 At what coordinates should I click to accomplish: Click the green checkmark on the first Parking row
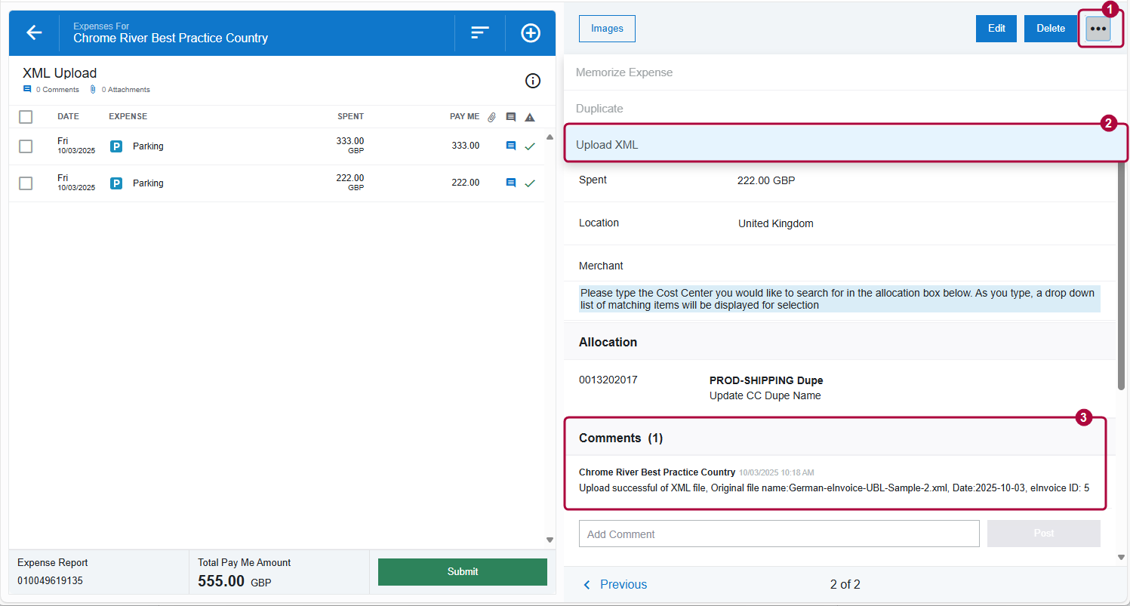(x=529, y=146)
